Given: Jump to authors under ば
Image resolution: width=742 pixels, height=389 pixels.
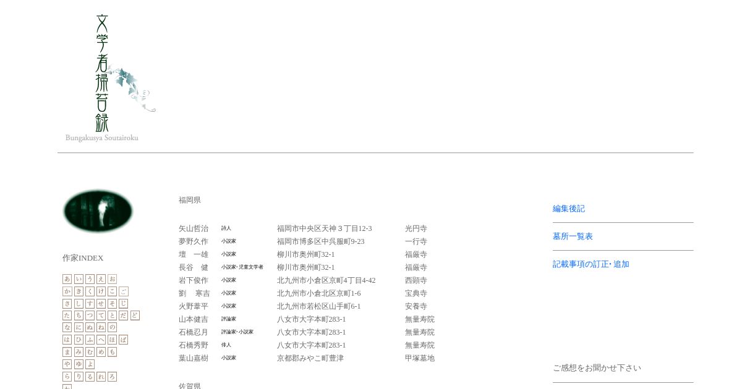Looking at the screenshot, I should tap(124, 340).
